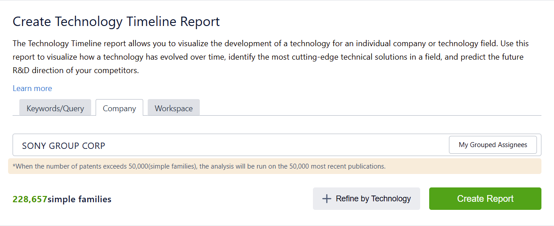Click the plus icon beside Refine by Technology
Screen dimensions: 554x226
(x=327, y=199)
